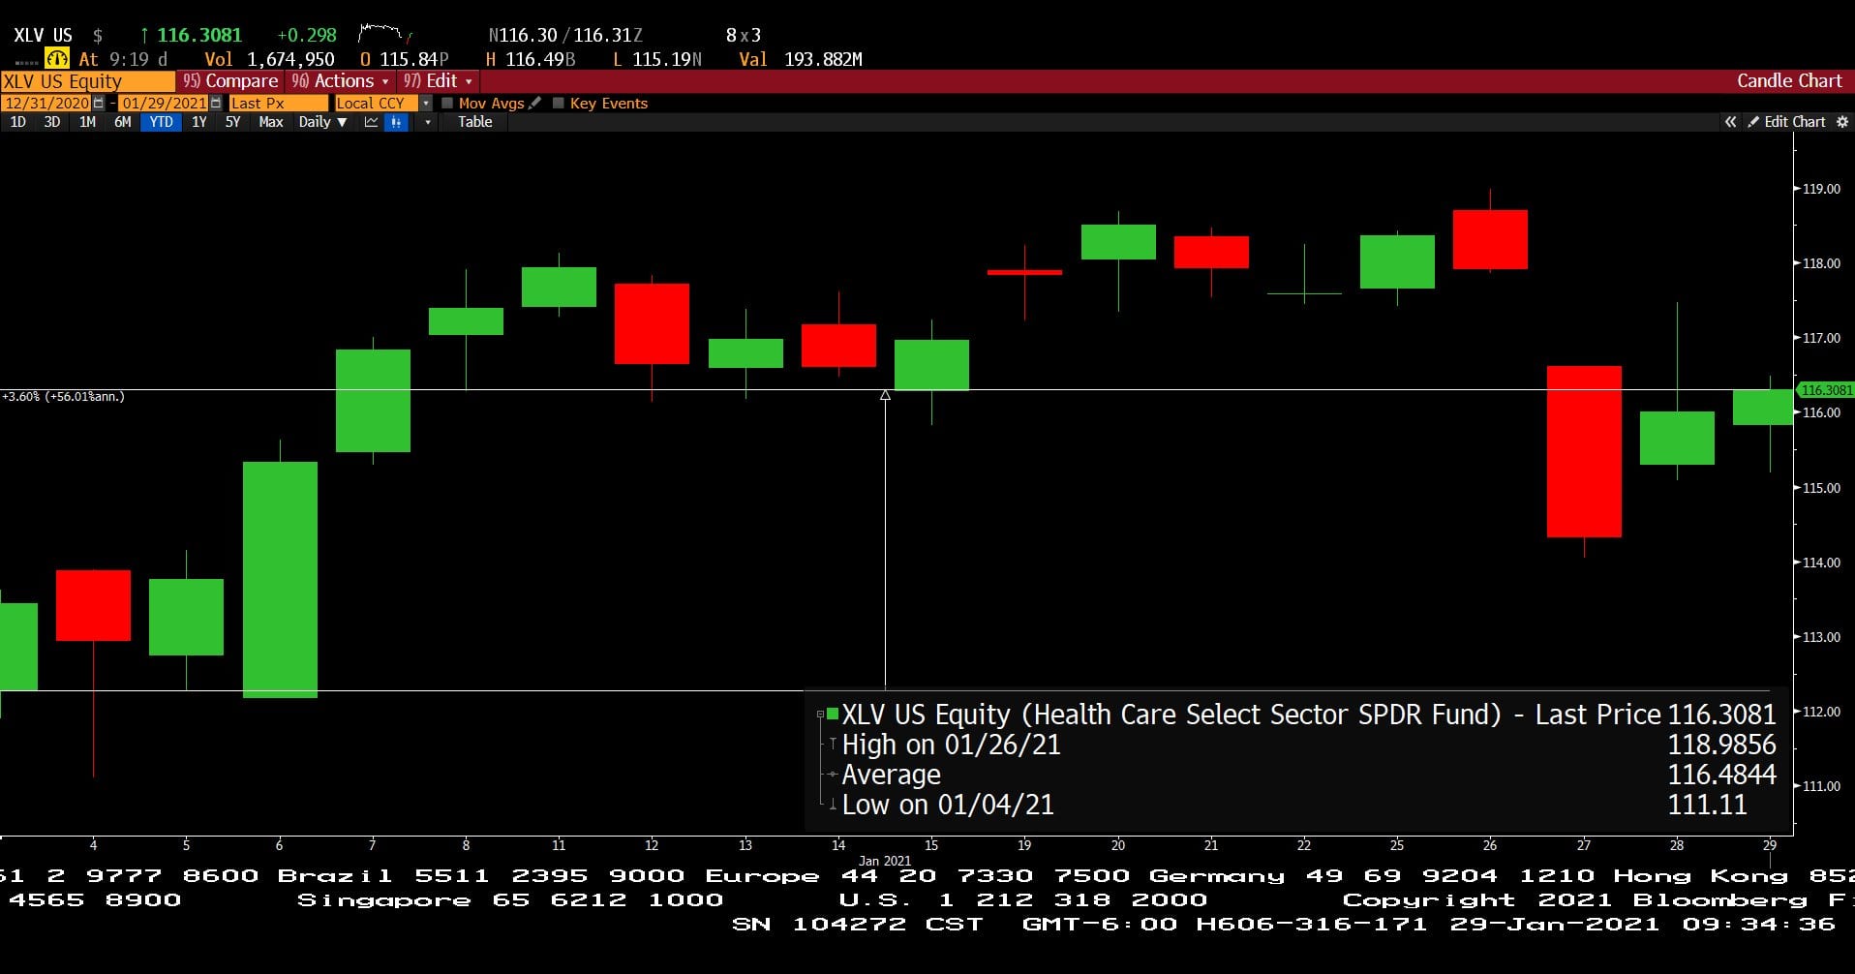Click the Edit Chart button

point(1786,122)
